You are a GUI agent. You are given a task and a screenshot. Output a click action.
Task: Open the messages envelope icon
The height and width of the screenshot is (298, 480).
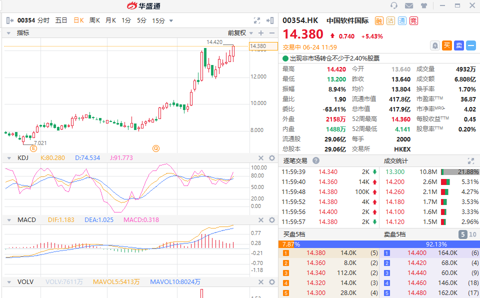tap(409, 6)
